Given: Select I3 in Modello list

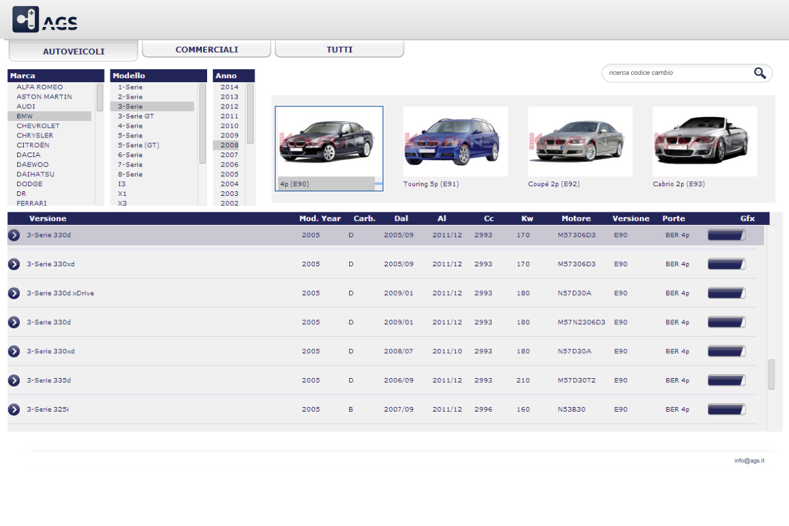Looking at the screenshot, I should (122, 184).
